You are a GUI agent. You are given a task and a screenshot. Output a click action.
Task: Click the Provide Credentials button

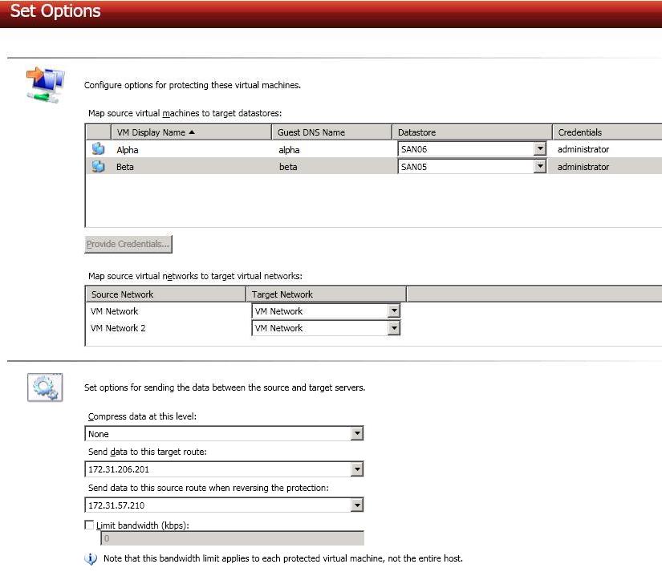point(128,244)
